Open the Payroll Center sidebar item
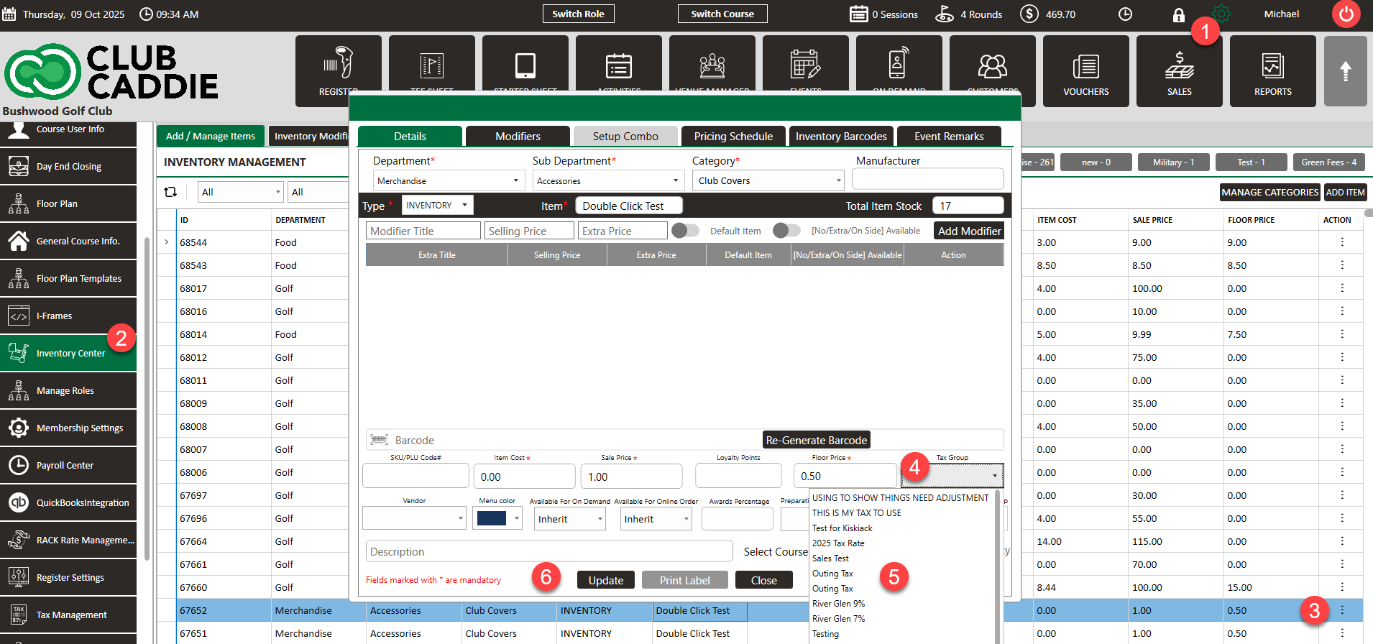The width and height of the screenshot is (1373, 644). [68, 465]
